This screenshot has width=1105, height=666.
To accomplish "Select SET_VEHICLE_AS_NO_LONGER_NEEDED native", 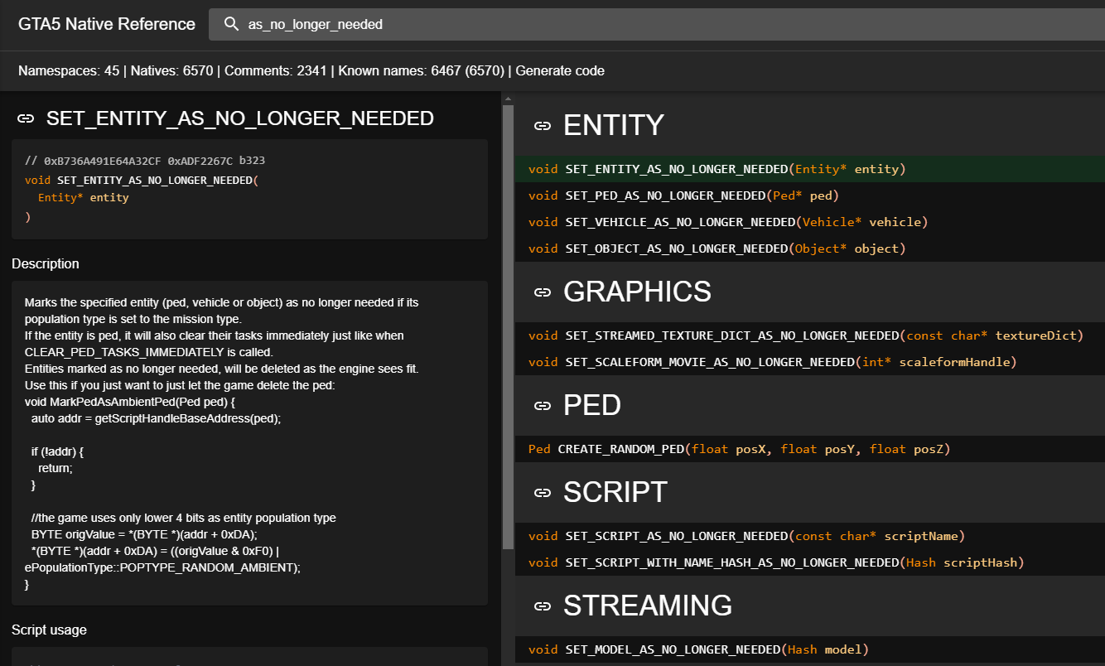I will click(810, 222).
